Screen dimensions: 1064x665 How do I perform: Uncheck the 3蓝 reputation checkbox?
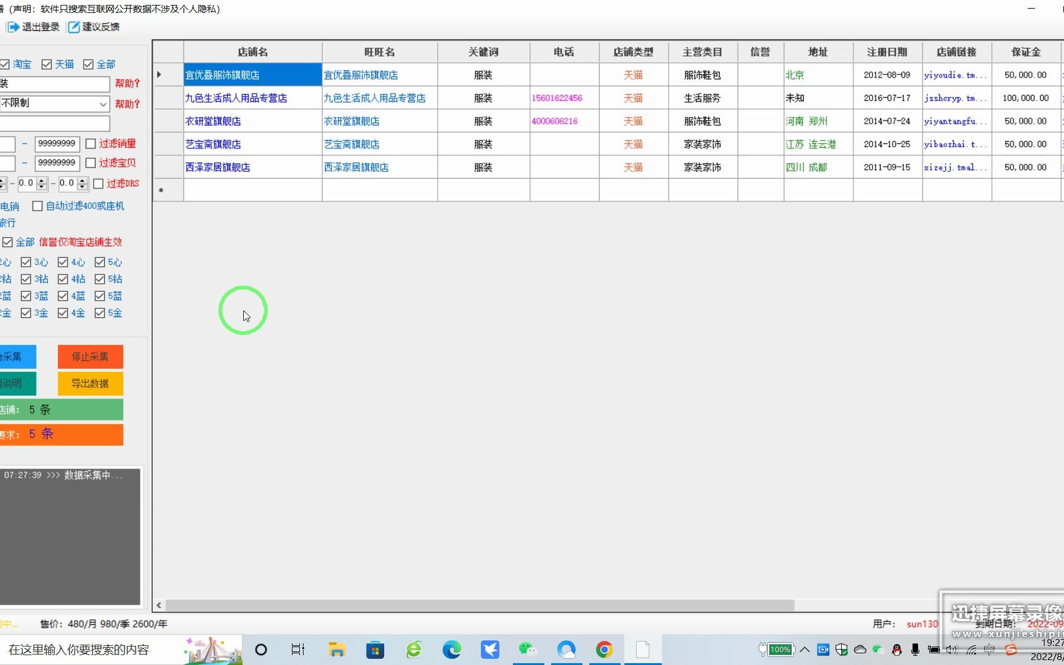point(26,296)
